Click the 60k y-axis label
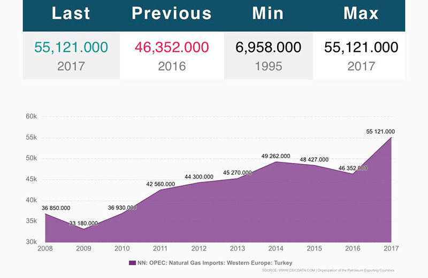Viewport: 428px width, 278px height. [x=31, y=116]
